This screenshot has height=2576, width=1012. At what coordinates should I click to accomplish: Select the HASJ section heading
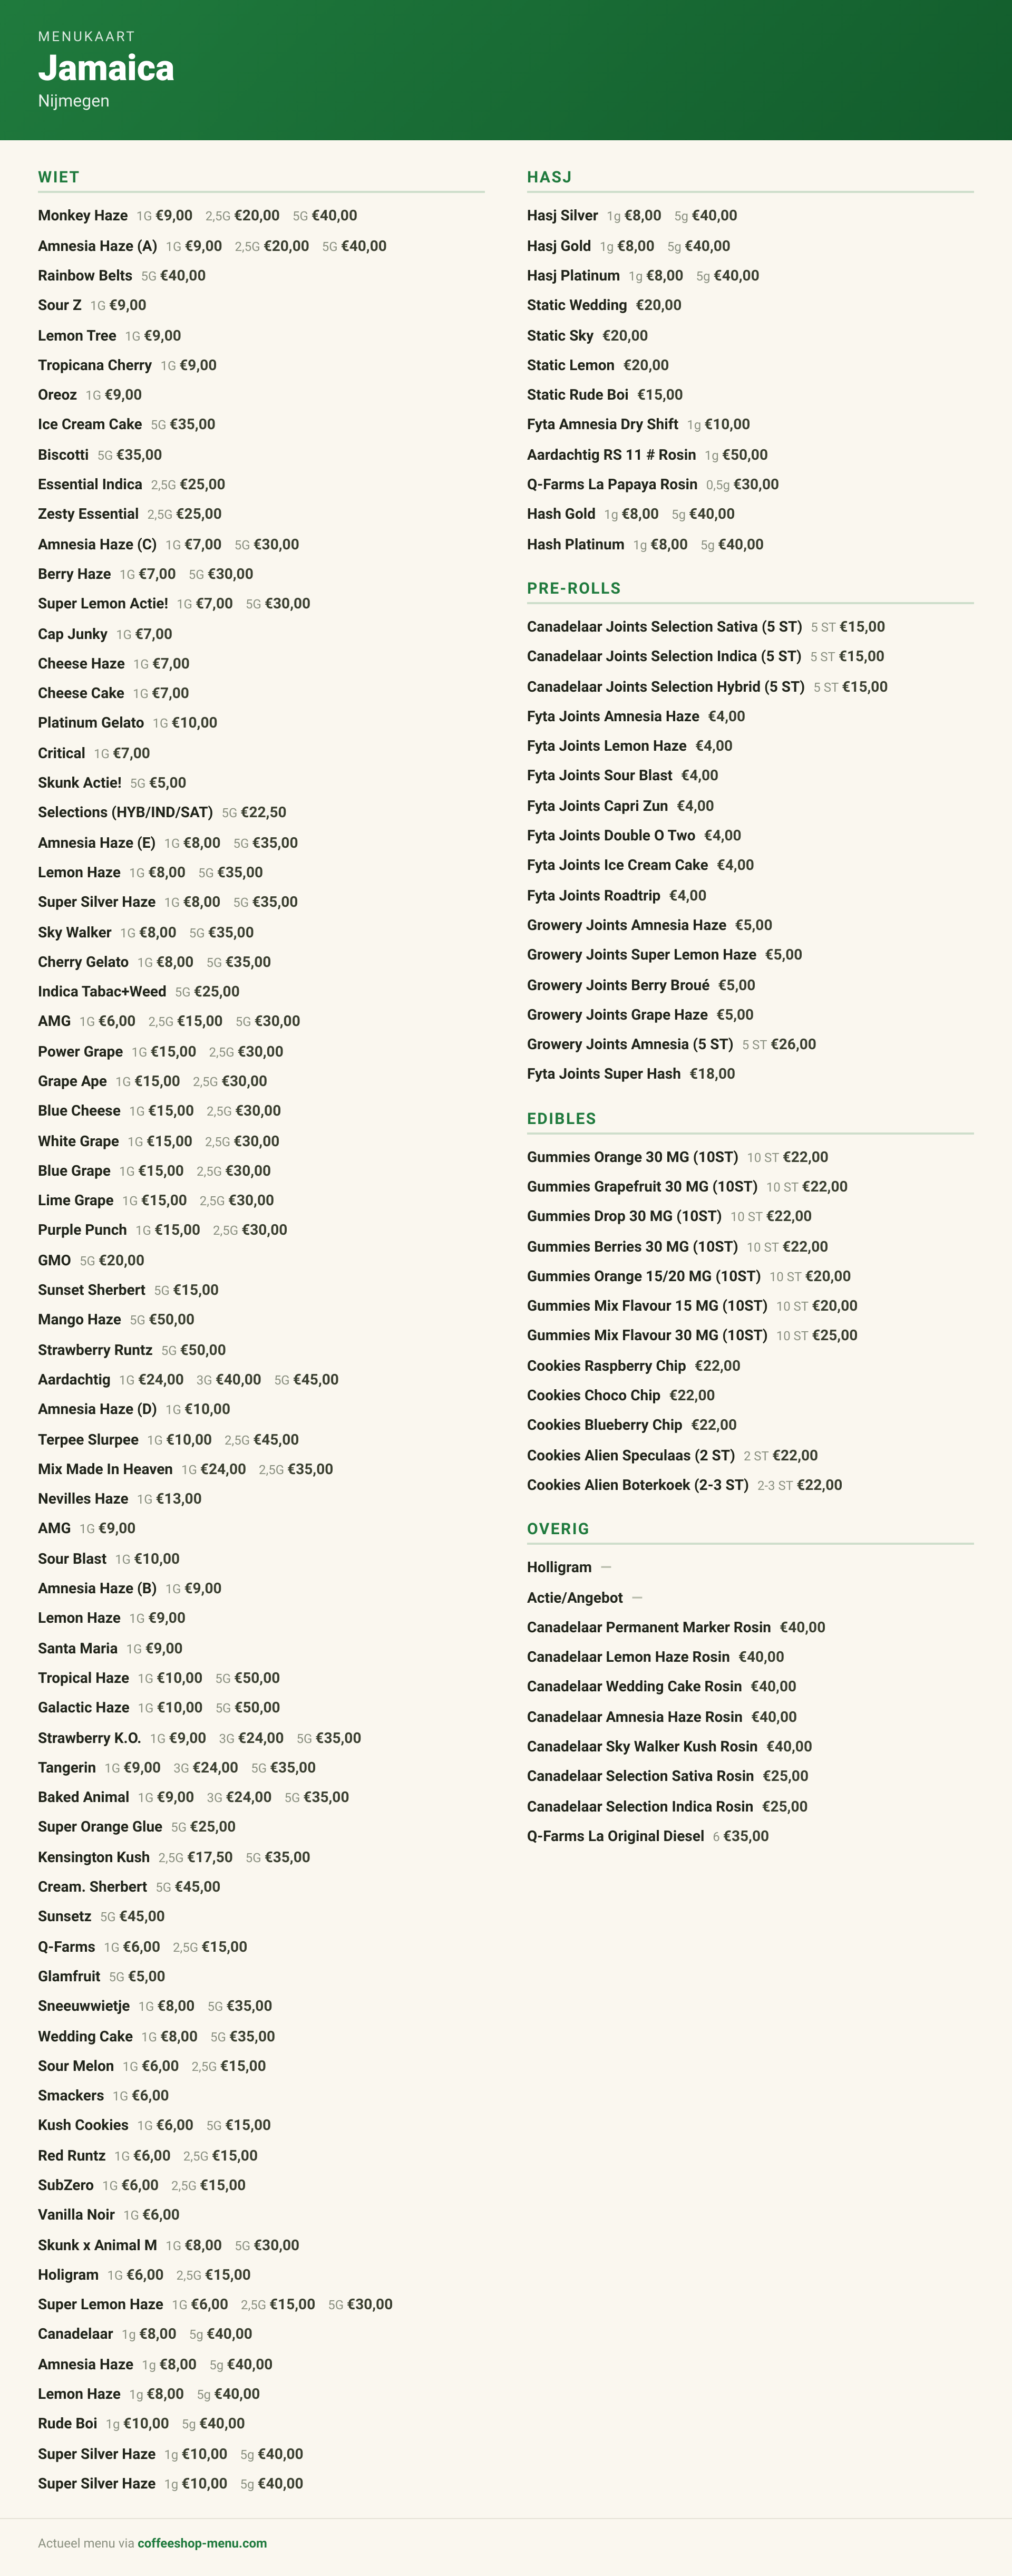549,177
